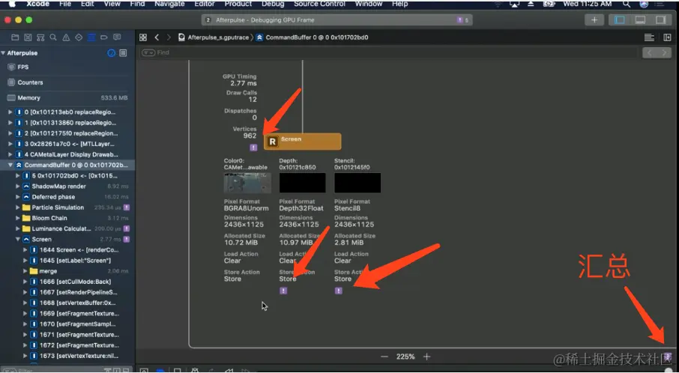679x373 pixels.
Task: Go back with the left chevron
Action: pos(157,37)
